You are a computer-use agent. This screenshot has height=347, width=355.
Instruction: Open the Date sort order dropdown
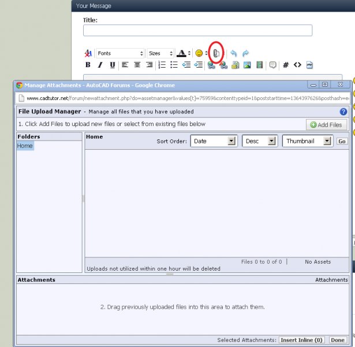pyautogui.click(x=214, y=141)
